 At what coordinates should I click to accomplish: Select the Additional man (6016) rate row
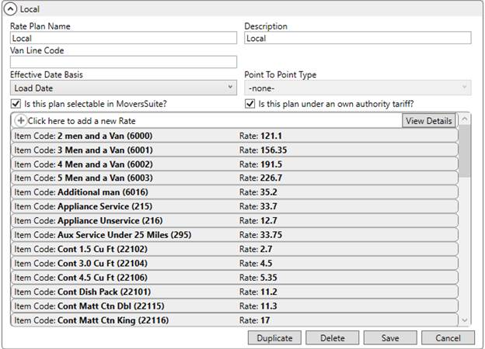point(233,192)
